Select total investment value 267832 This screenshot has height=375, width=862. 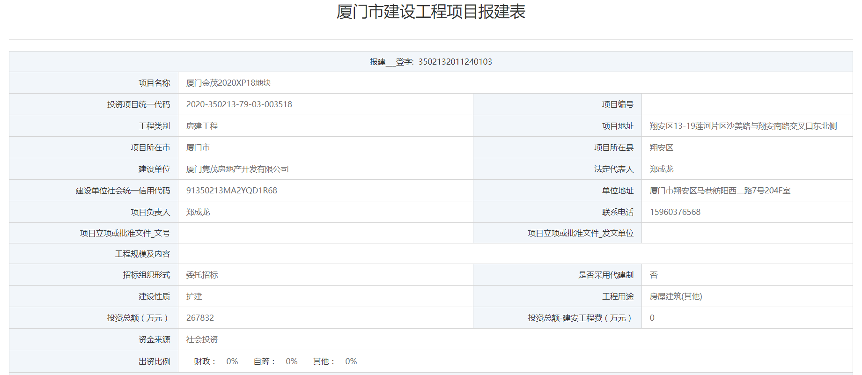pos(200,318)
